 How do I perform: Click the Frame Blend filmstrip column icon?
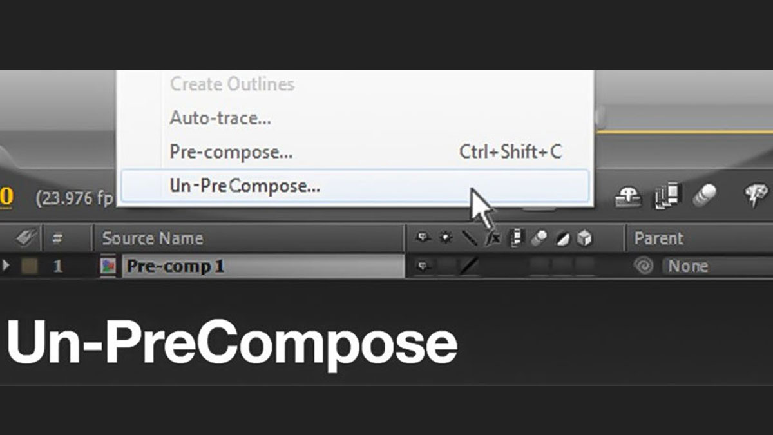click(x=516, y=238)
